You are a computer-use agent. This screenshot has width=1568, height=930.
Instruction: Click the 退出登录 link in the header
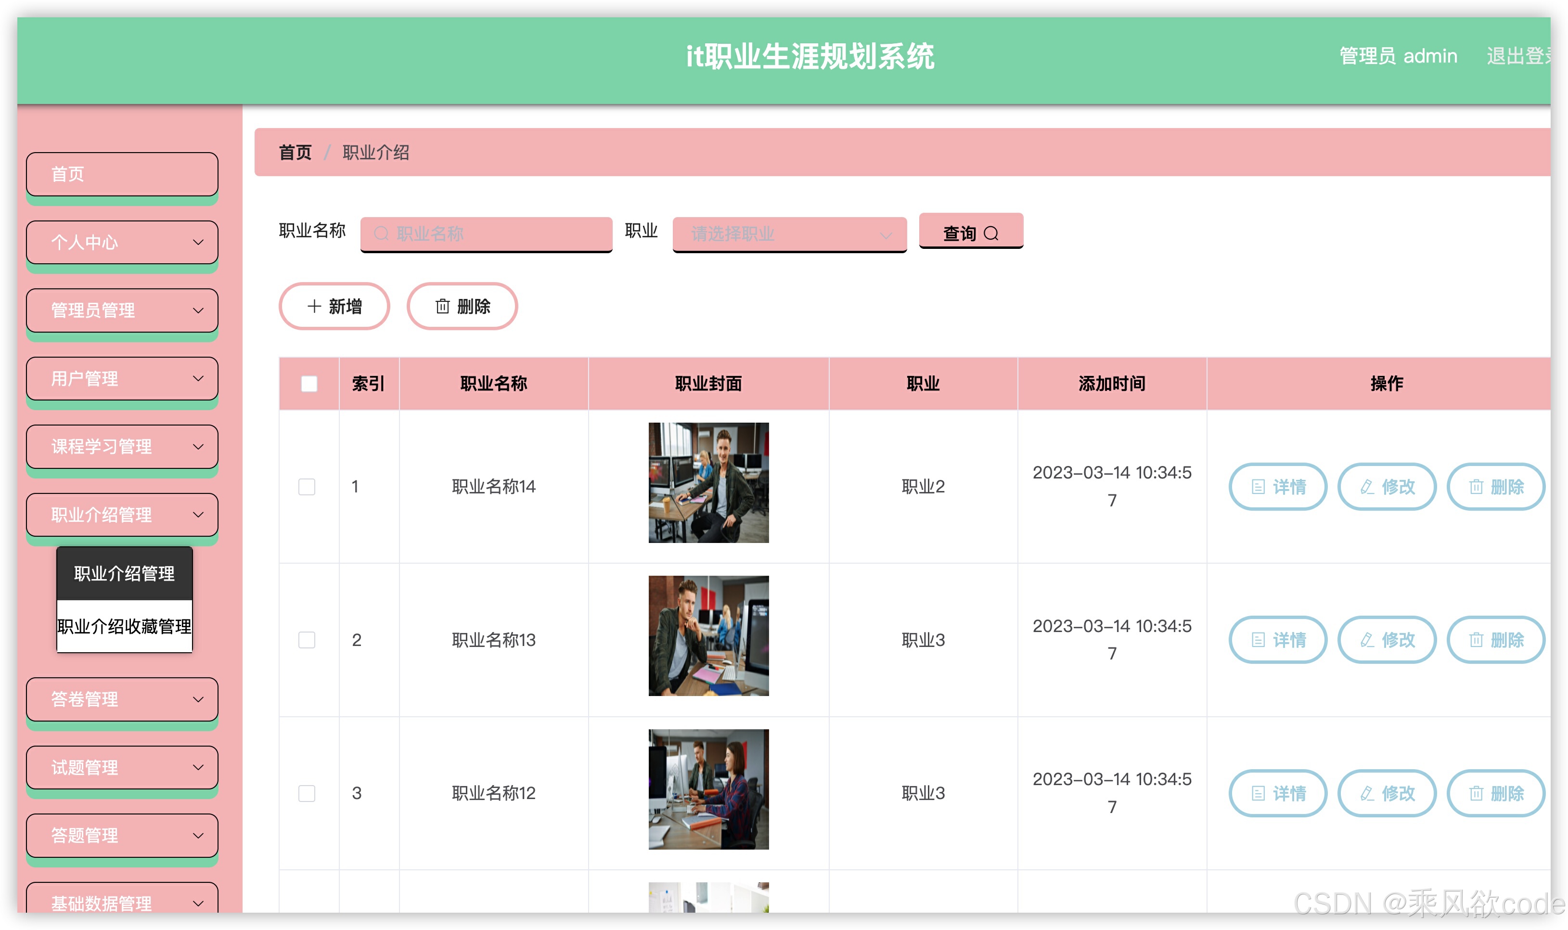(1517, 56)
